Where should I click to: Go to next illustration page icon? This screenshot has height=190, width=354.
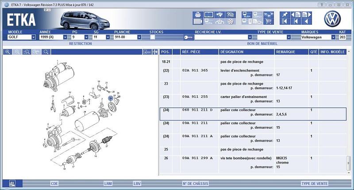307,15
